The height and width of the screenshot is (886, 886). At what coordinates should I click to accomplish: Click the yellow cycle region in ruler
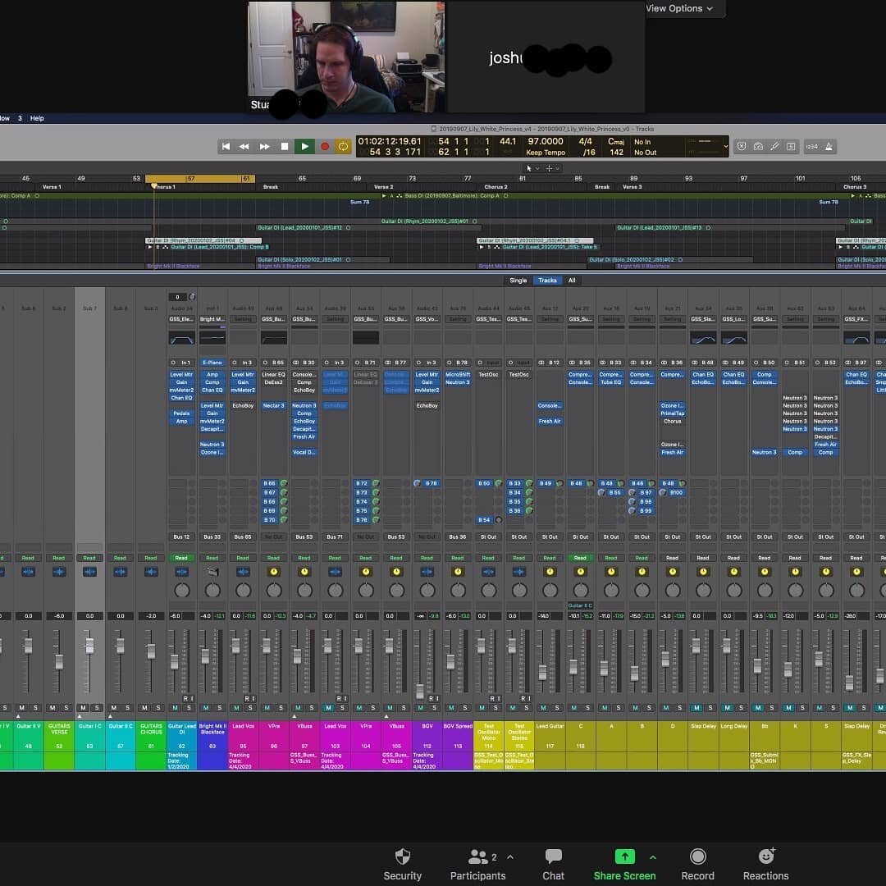pyautogui.click(x=200, y=179)
